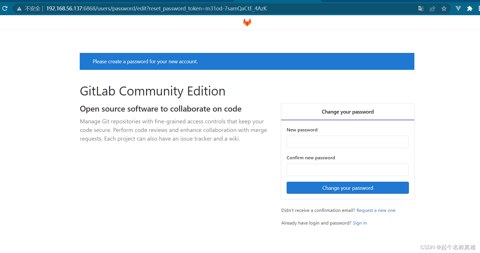Open the translate page icon in address bar
Image resolution: width=480 pixels, height=253 pixels.
click(x=421, y=9)
